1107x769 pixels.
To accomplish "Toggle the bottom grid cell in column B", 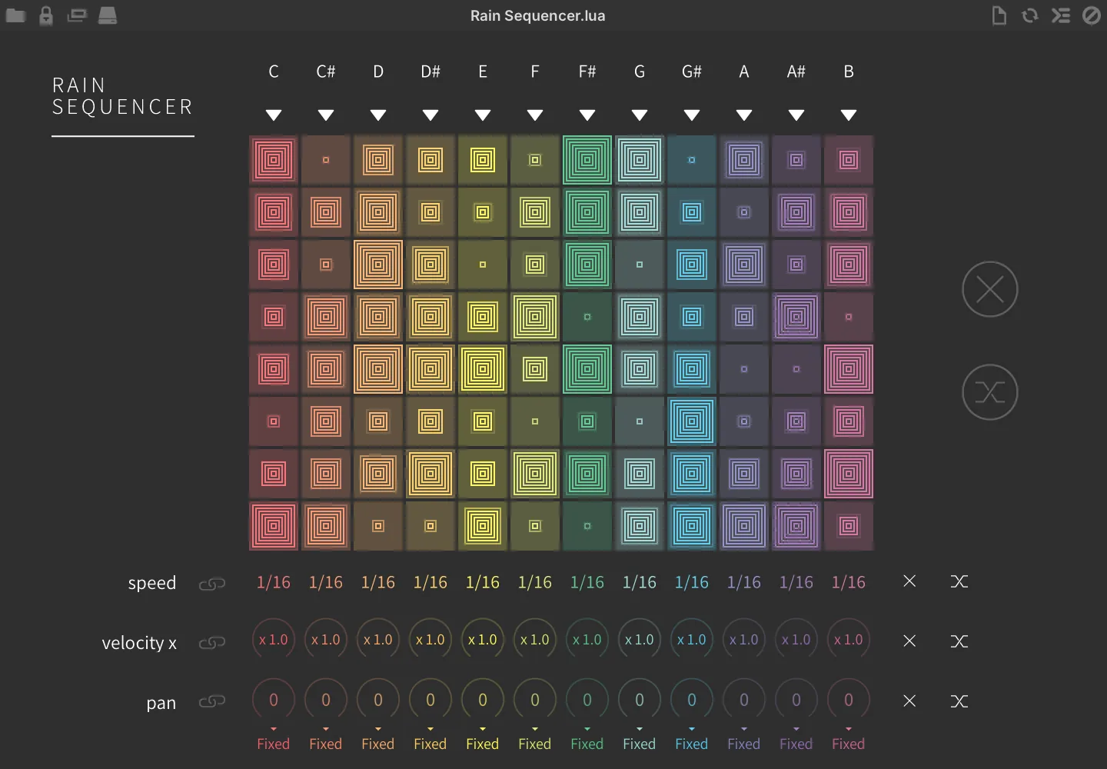I will (x=849, y=526).
